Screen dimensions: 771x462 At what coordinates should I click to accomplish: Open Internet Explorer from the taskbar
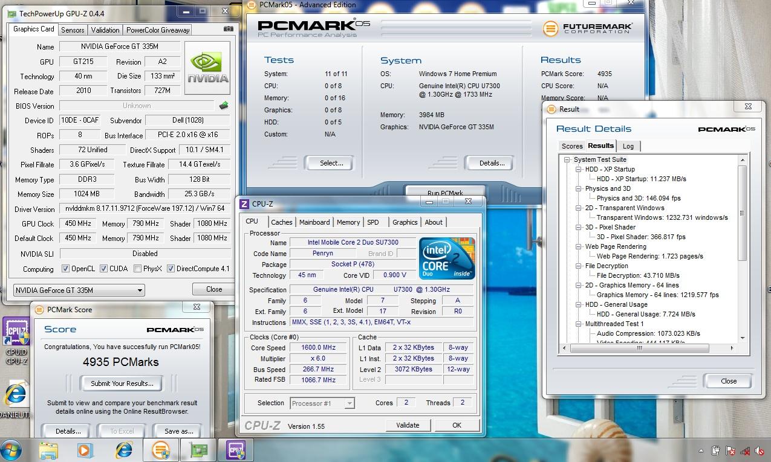coord(124,451)
